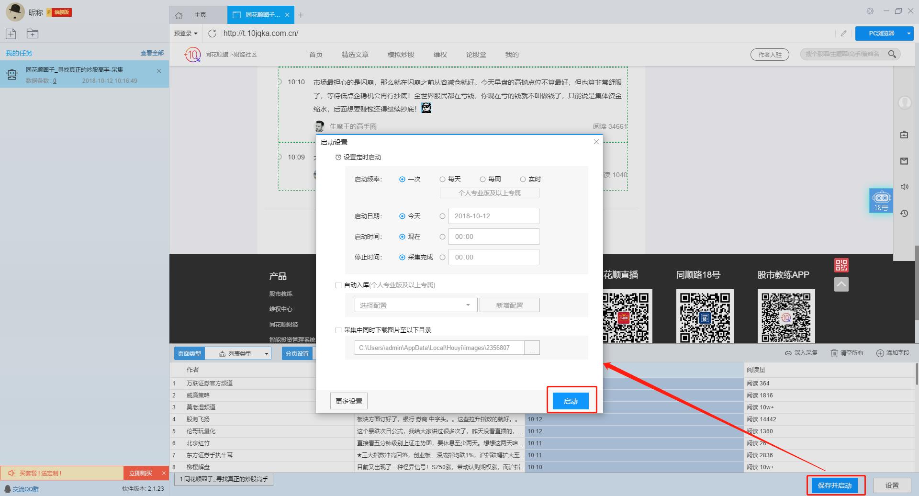Screen dimensions: 919x496
Task: Click 保存并启动 button
Action: pos(835,485)
